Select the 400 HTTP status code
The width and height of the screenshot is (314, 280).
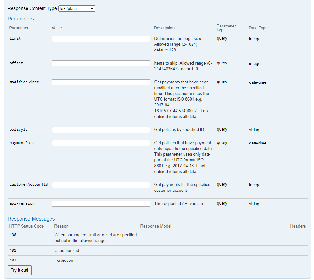coord(13,235)
